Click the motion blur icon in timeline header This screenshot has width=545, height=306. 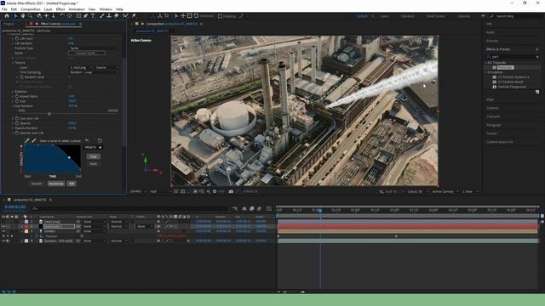(259, 208)
